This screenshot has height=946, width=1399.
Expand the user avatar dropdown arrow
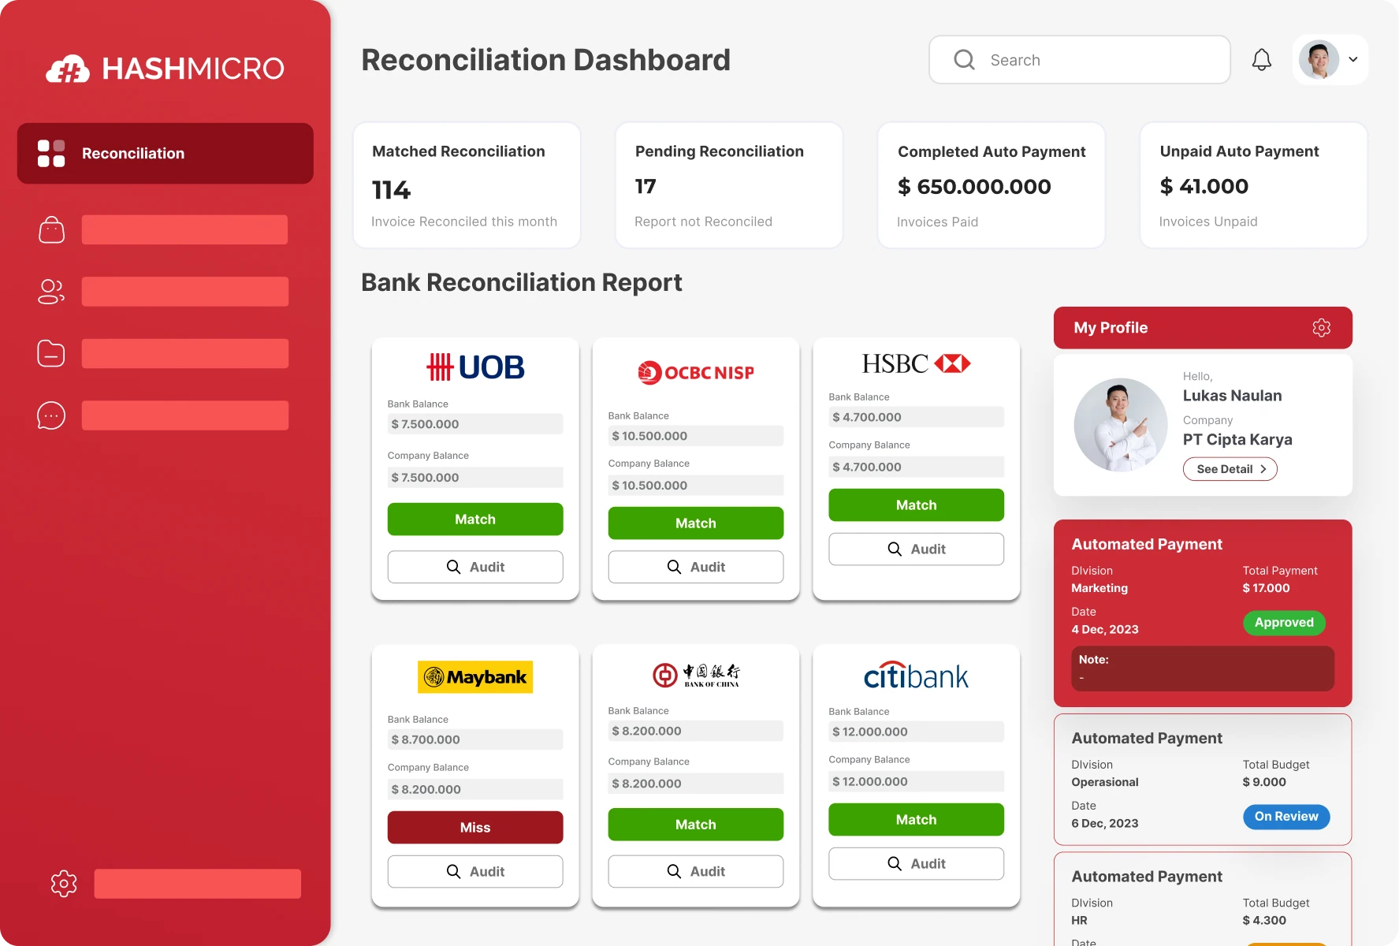coord(1353,60)
